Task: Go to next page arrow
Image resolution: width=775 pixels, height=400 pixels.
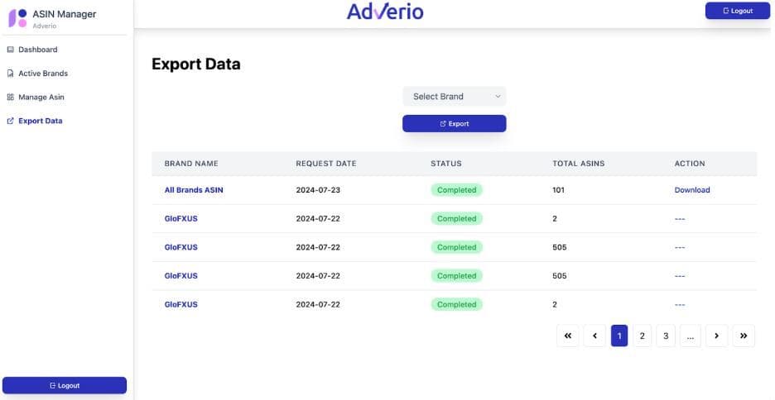Action: 717,336
